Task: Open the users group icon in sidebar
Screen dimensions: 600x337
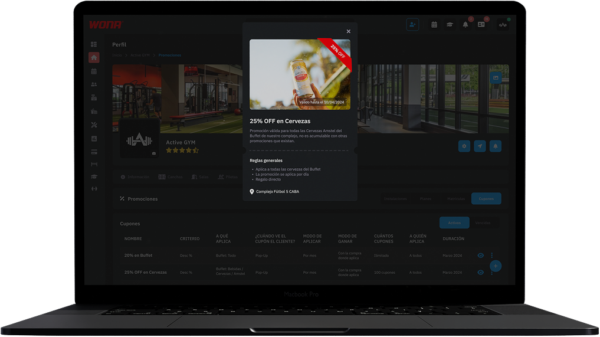Action: [94, 84]
